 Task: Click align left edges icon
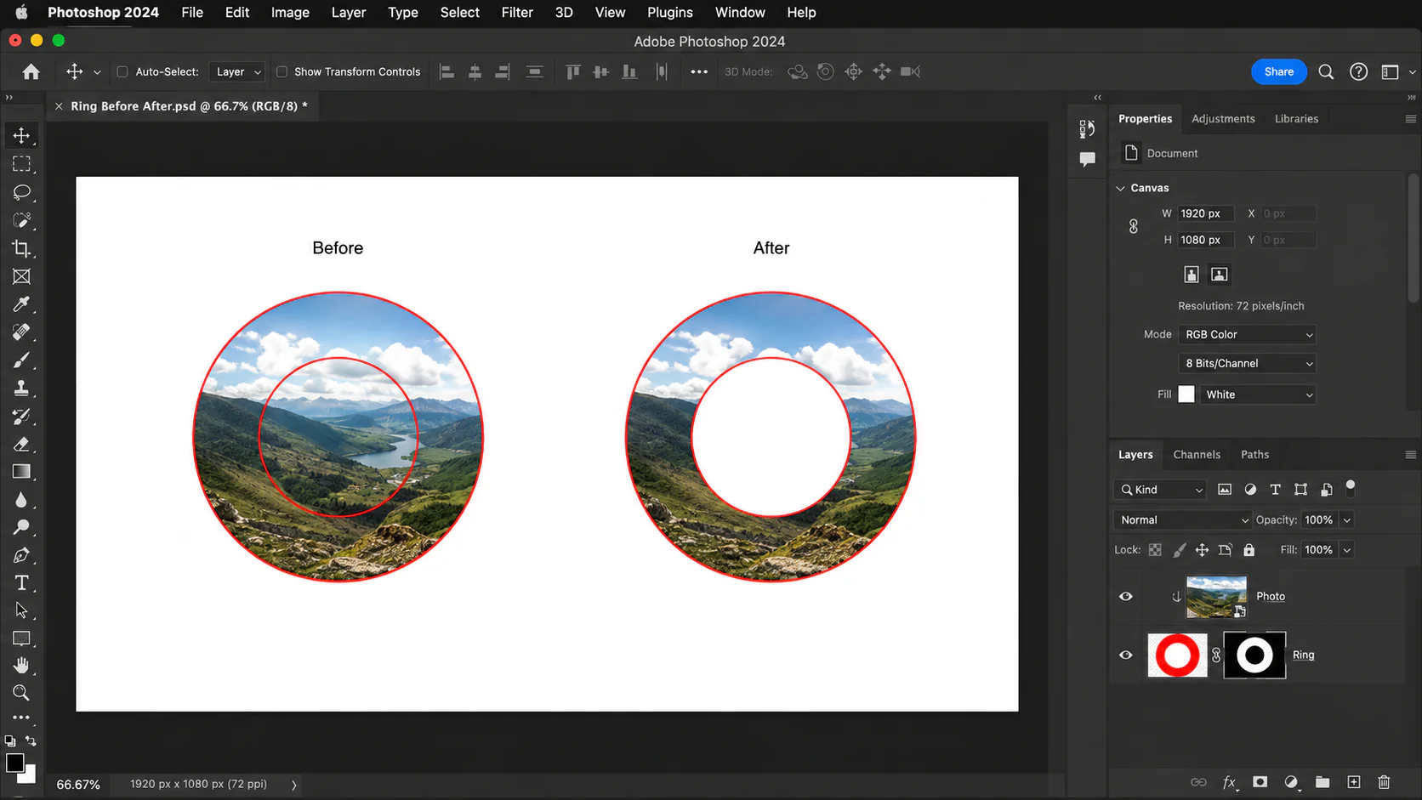447,72
